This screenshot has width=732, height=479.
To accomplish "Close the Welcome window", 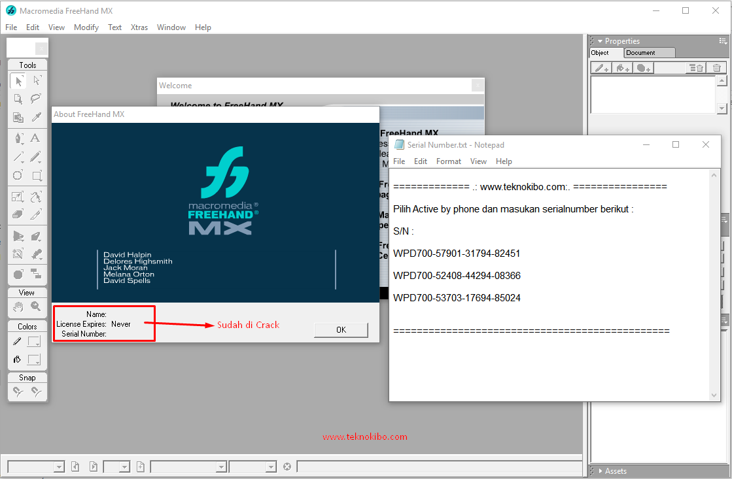I will point(477,86).
